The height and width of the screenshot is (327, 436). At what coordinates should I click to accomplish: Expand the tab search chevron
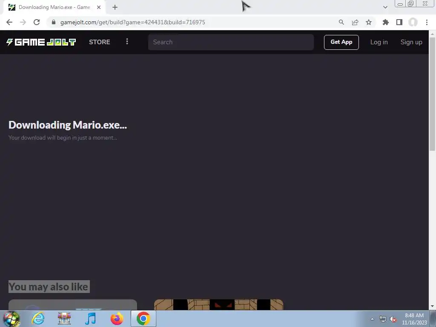[x=385, y=7]
